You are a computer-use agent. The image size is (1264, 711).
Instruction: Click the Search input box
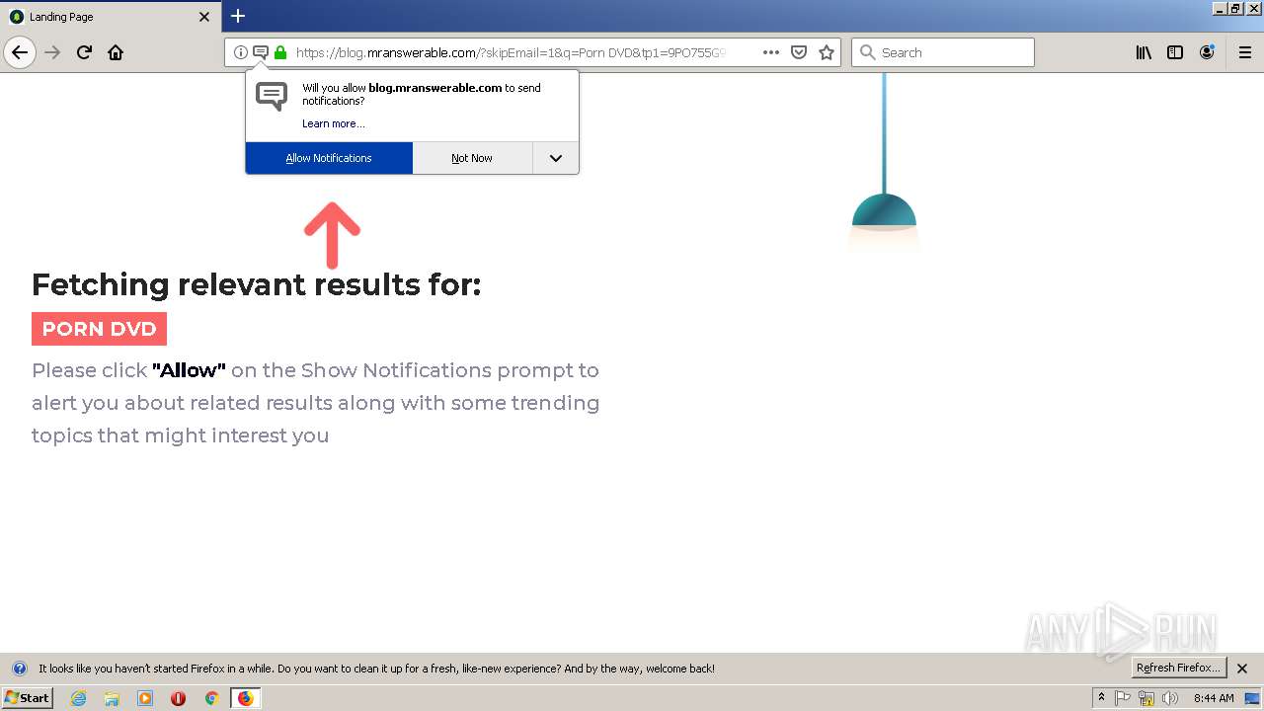[943, 52]
